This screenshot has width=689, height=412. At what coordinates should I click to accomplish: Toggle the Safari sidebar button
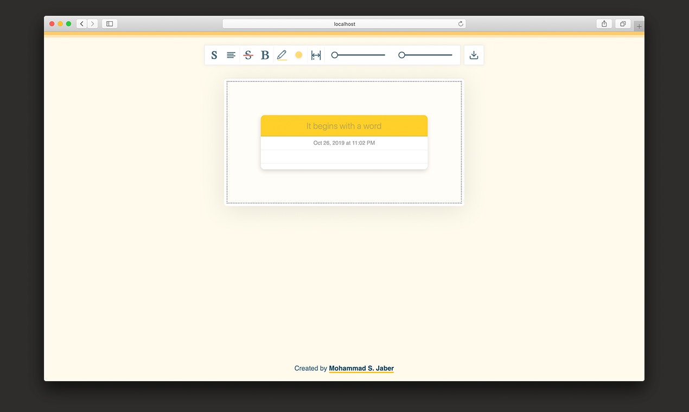coord(110,24)
